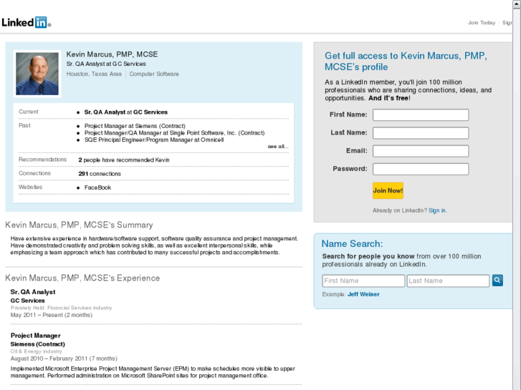521x390 pixels.
Task: Click 'SQE Principal Engineer/Program Manager at Omnicell'
Action: click(x=154, y=140)
